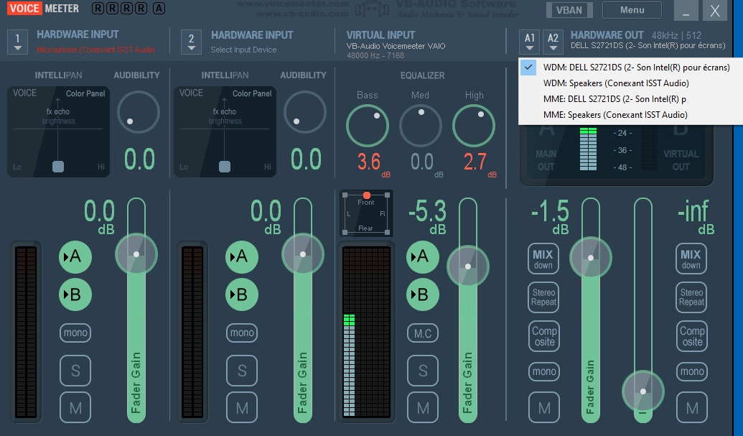
Task: Toggle B bus routing for virtual input
Action: point(422,294)
